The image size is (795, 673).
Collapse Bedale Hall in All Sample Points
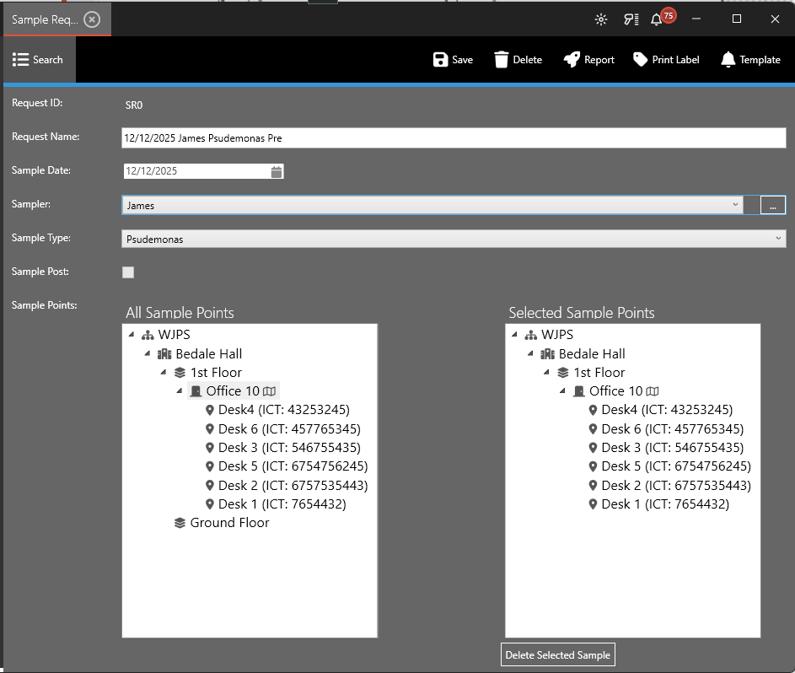pyautogui.click(x=148, y=354)
